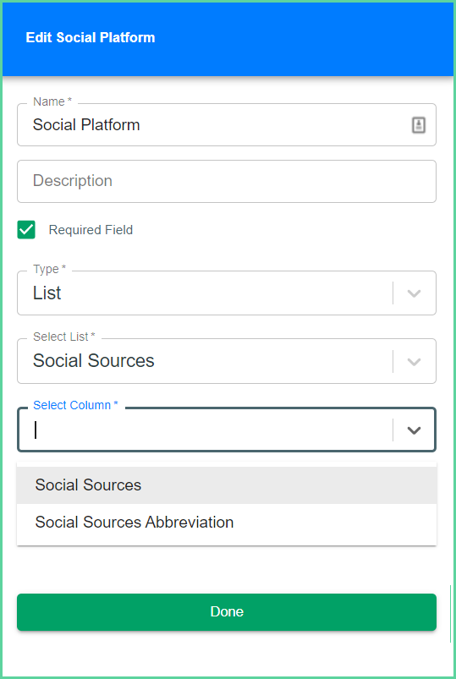The image size is (456, 679).
Task: Click the contact card icon in Name field
Action: pos(418,125)
